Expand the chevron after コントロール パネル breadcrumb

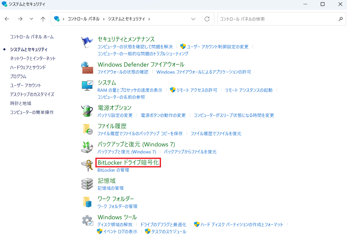pyautogui.click(x=104, y=19)
